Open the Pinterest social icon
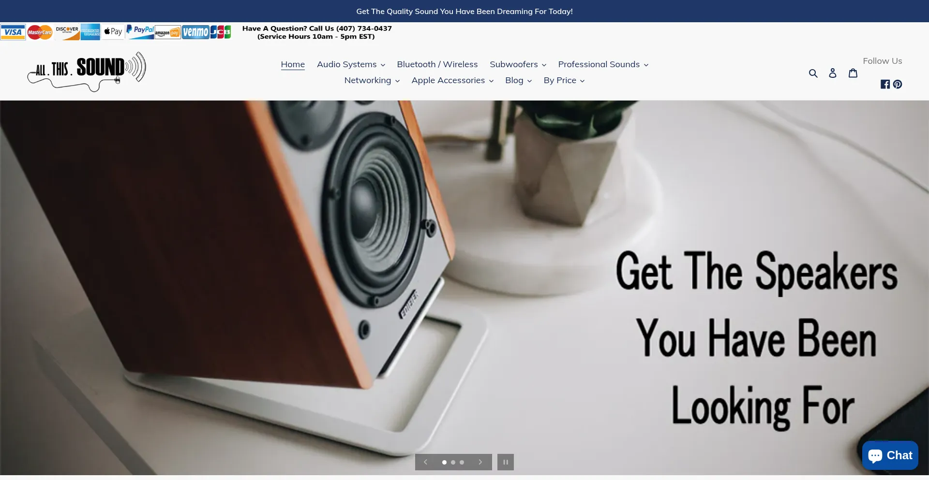This screenshot has height=480, width=929. pyautogui.click(x=898, y=84)
